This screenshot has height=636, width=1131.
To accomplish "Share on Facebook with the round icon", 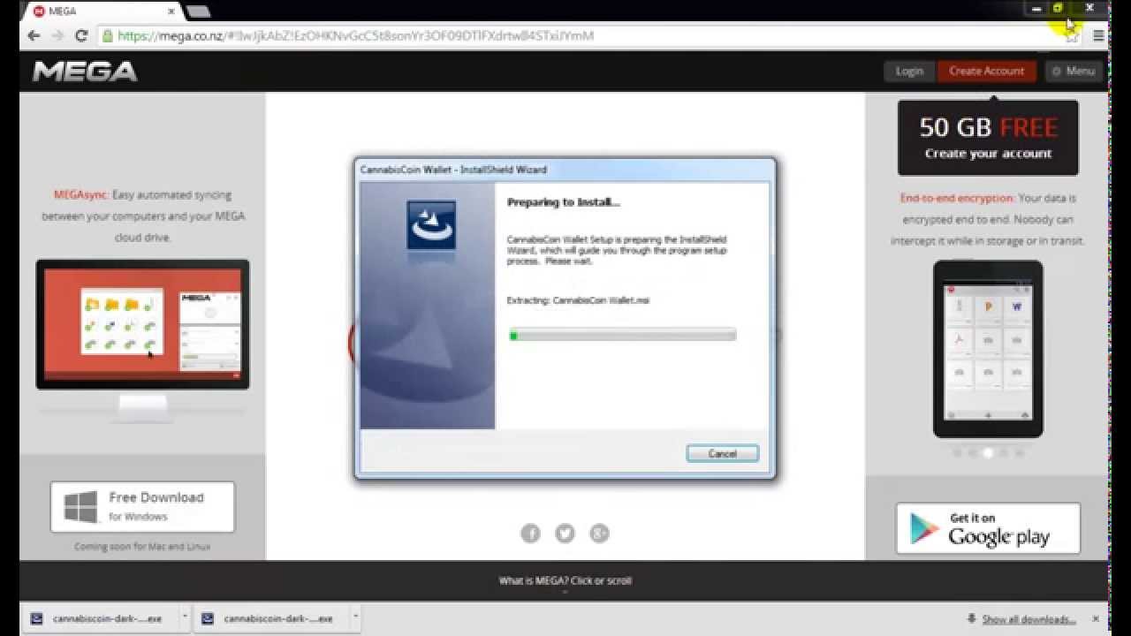I will (530, 533).
